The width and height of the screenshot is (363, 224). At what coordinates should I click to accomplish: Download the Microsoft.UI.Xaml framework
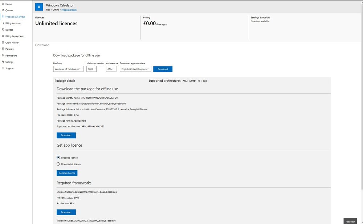[66, 212]
